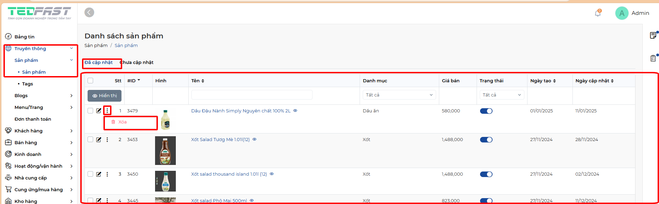
Task: Click eye icon beside Xốt Salad Tương Mè
Action: coord(254,139)
